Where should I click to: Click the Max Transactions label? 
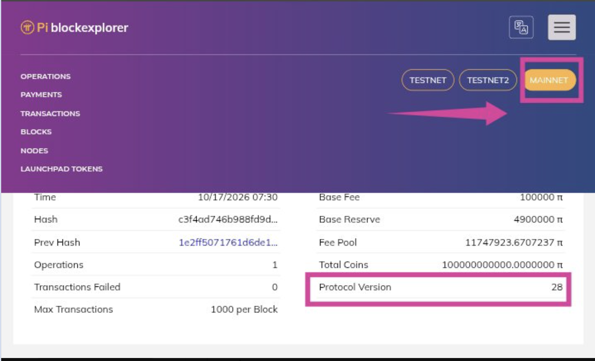tap(74, 309)
